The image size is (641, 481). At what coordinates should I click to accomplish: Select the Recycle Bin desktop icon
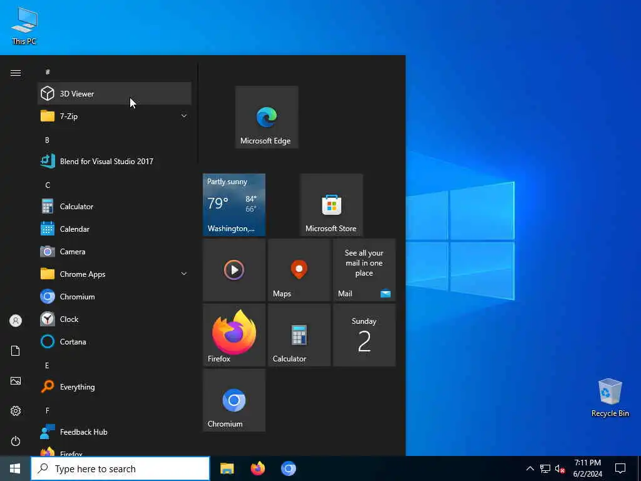(x=610, y=397)
